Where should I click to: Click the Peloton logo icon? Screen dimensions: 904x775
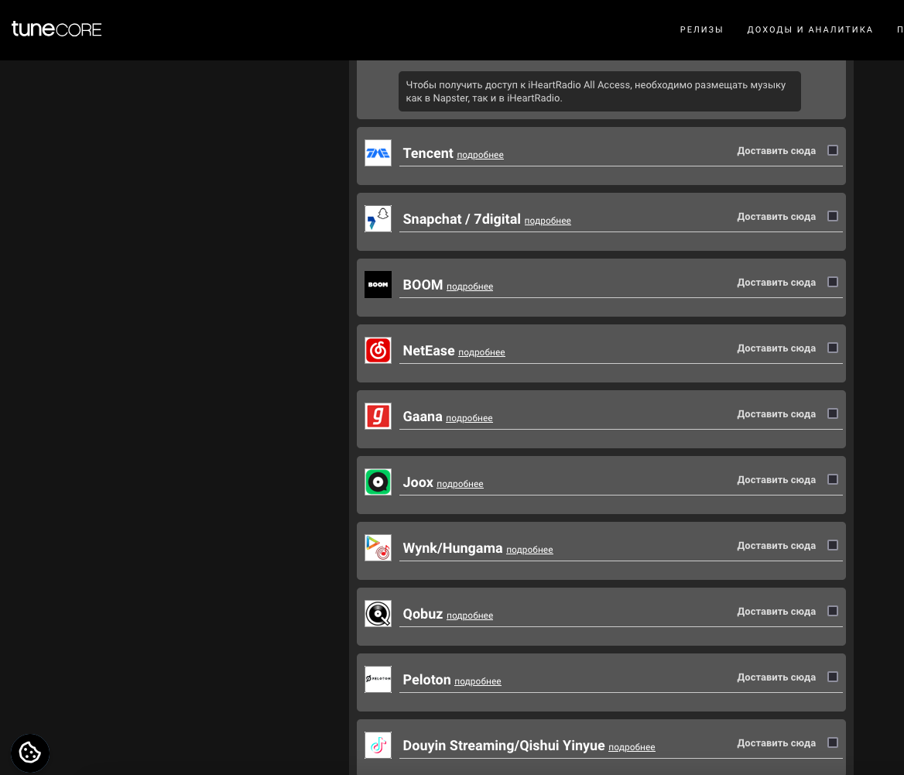(378, 679)
